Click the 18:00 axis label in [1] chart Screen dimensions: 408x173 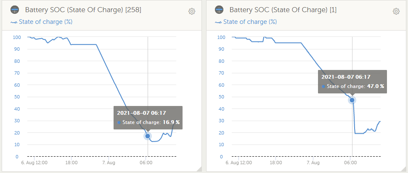(276, 162)
